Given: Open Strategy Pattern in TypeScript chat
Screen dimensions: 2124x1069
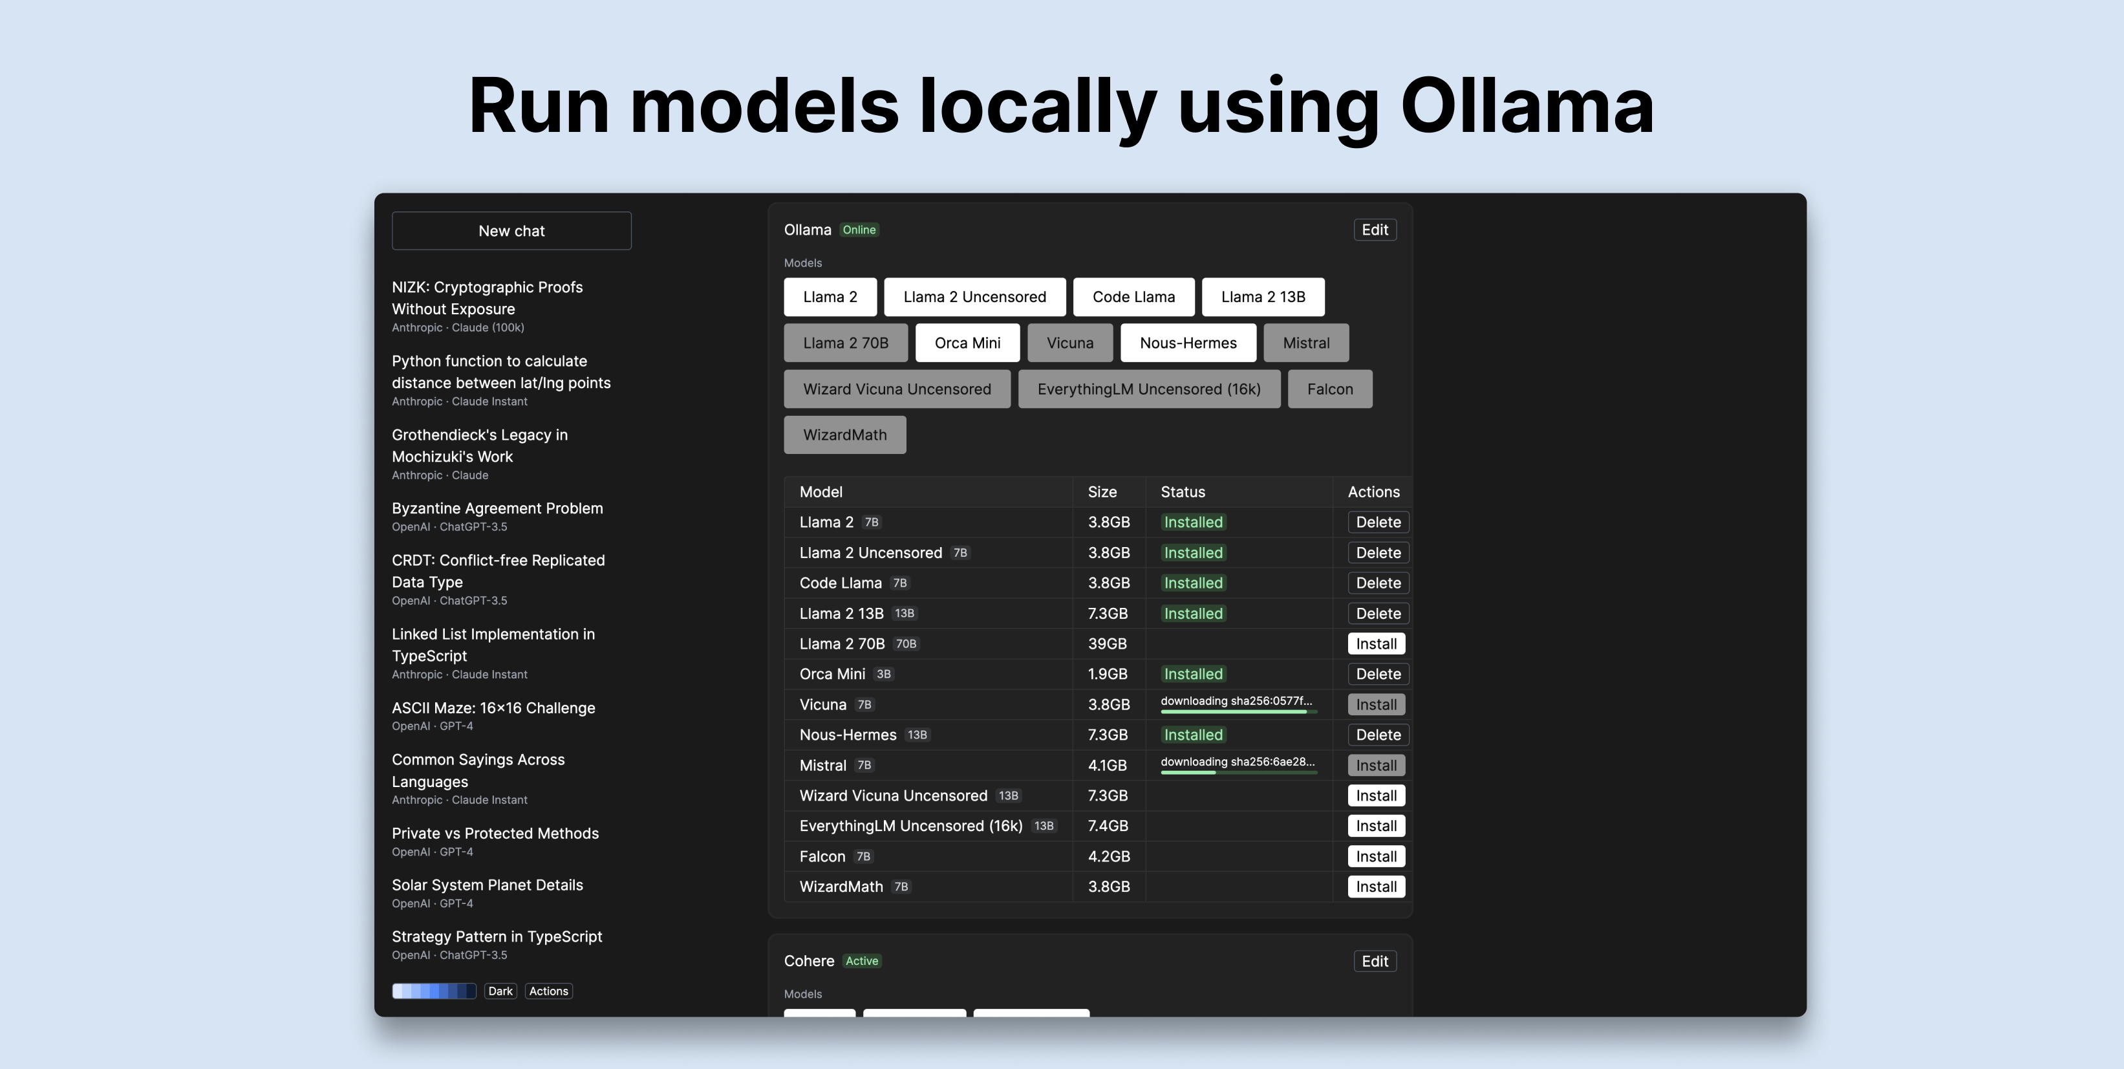Looking at the screenshot, I should pyautogui.click(x=497, y=937).
